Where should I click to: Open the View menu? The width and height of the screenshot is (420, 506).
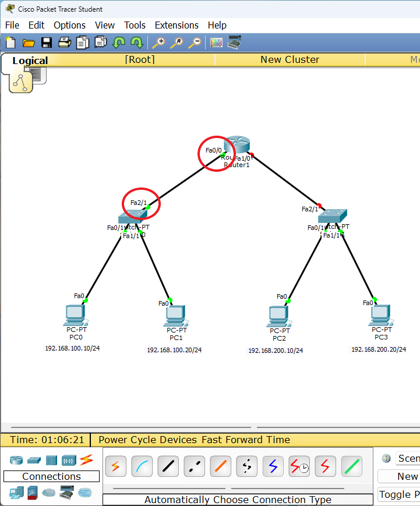pos(105,25)
